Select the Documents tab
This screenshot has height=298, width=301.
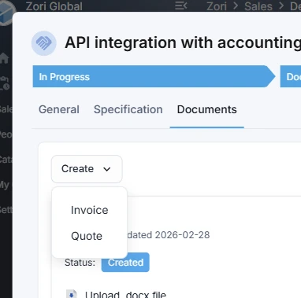pos(207,109)
